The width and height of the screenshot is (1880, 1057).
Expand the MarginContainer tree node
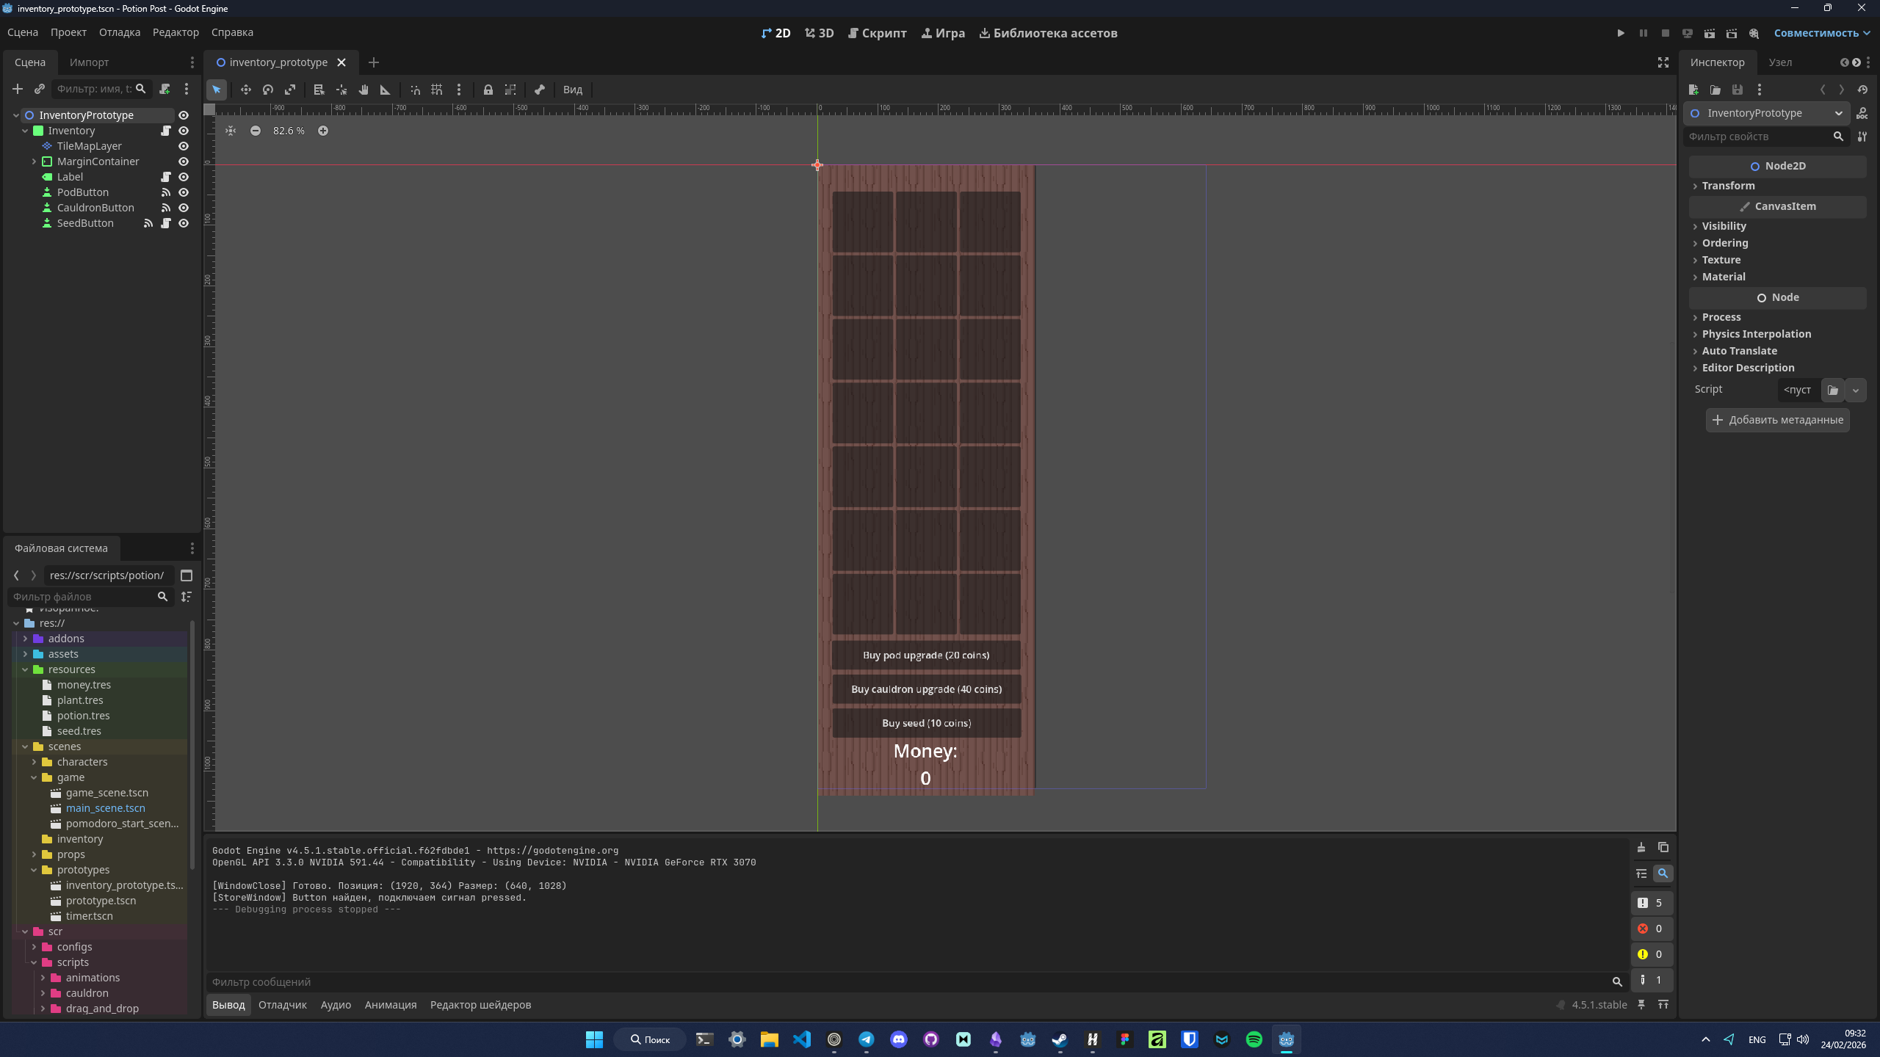pos(34,161)
